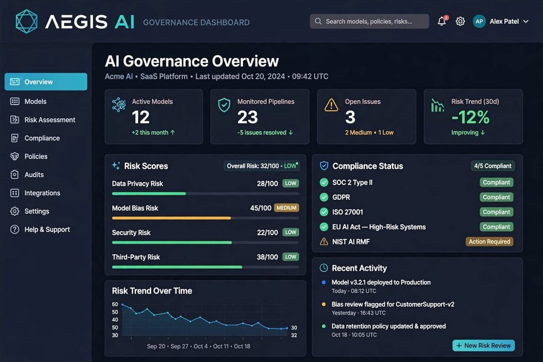Click the Overall Risk 32/100 badge
The width and height of the screenshot is (543, 362).
tap(262, 166)
